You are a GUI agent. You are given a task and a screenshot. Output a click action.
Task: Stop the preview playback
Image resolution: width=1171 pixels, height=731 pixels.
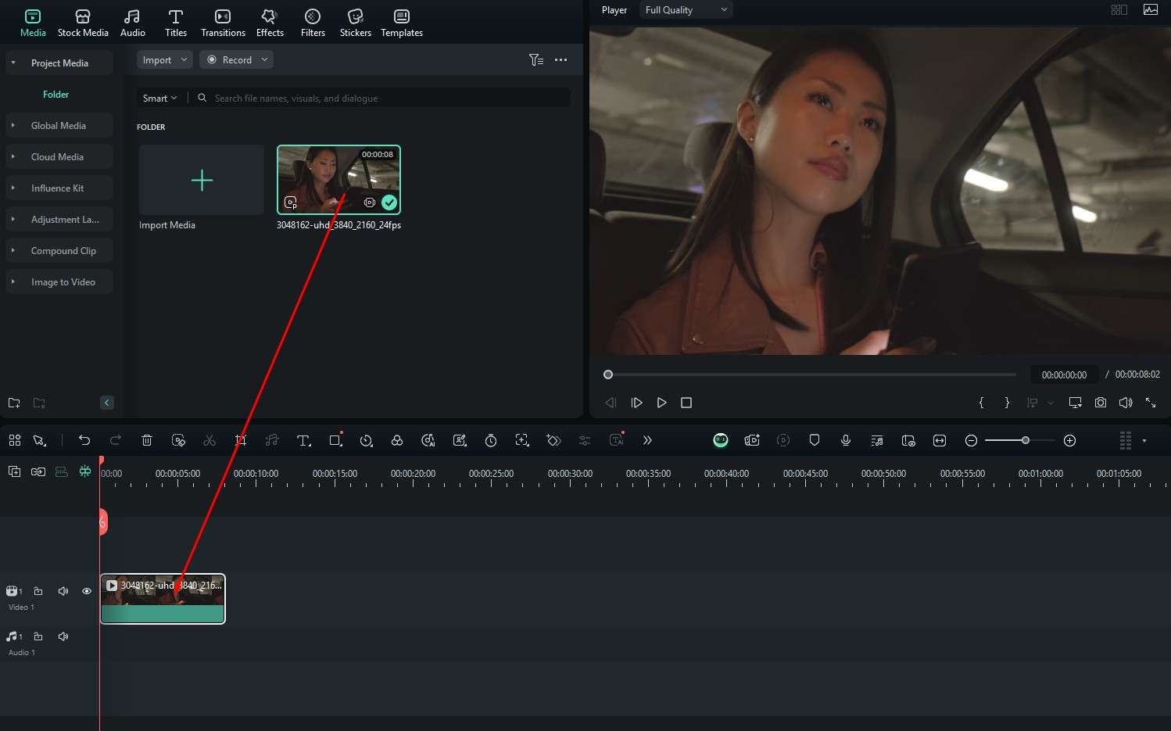(686, 403)
